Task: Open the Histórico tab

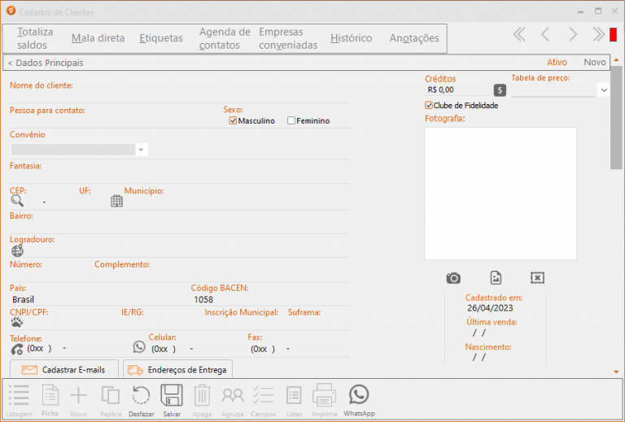Action: 351,38
